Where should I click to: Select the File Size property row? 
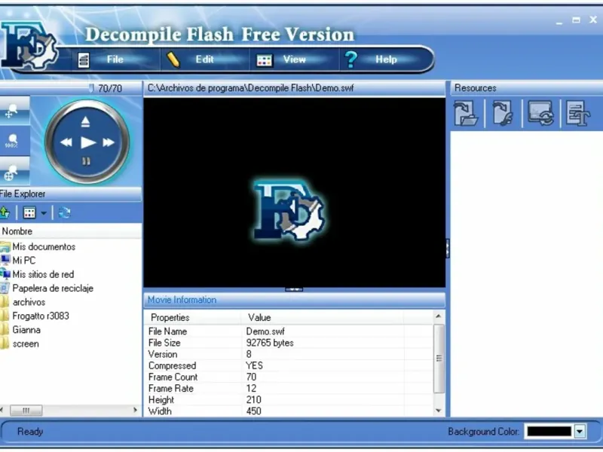click(289, 343)
